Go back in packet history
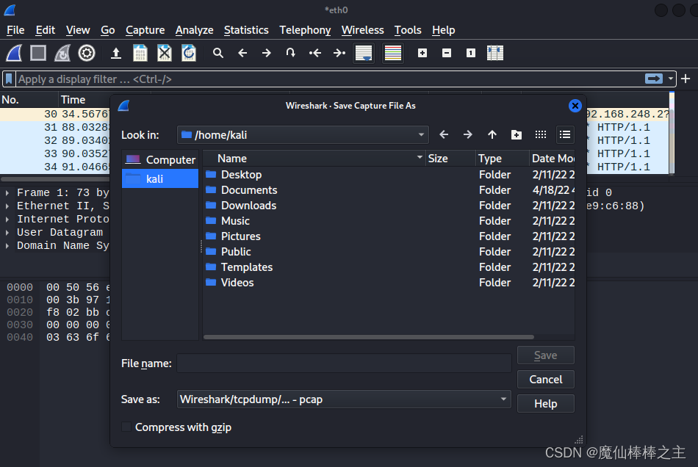Image resolution: width=698 pixels, height=467 pixels. coord(242,53)
